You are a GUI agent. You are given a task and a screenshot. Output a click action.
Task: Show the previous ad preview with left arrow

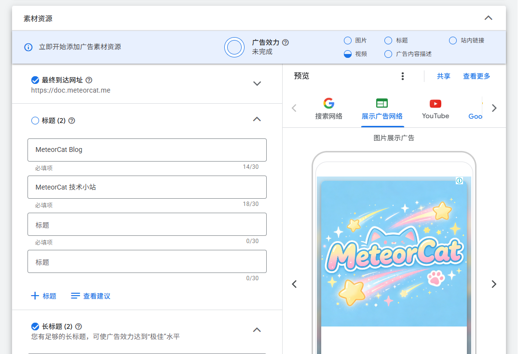pyautogui.click(x=294, y=284)
